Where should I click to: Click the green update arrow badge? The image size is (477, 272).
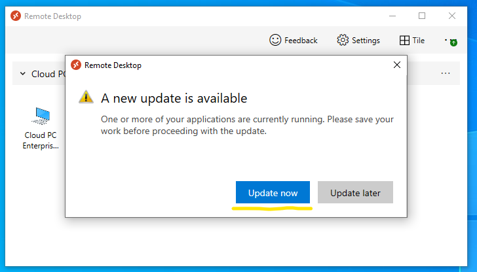tap(453, 42)
